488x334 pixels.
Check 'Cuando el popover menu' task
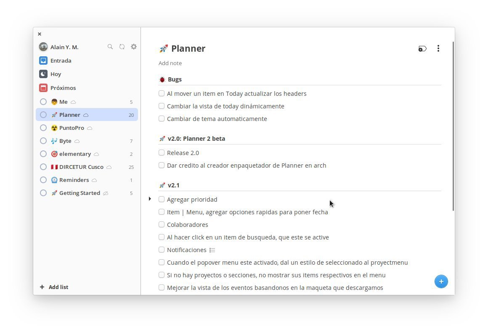pyautogui.click(x=161, y=262)
